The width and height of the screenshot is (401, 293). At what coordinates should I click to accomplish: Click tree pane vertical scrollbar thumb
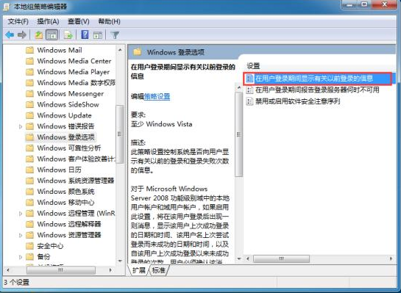coord(120,134)
